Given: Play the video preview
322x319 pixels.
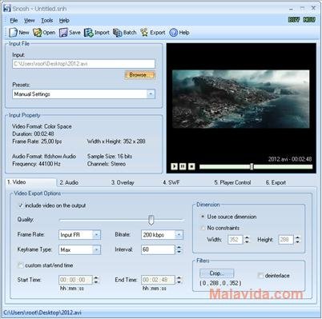Looking at the screenshot, I should 174,166.
